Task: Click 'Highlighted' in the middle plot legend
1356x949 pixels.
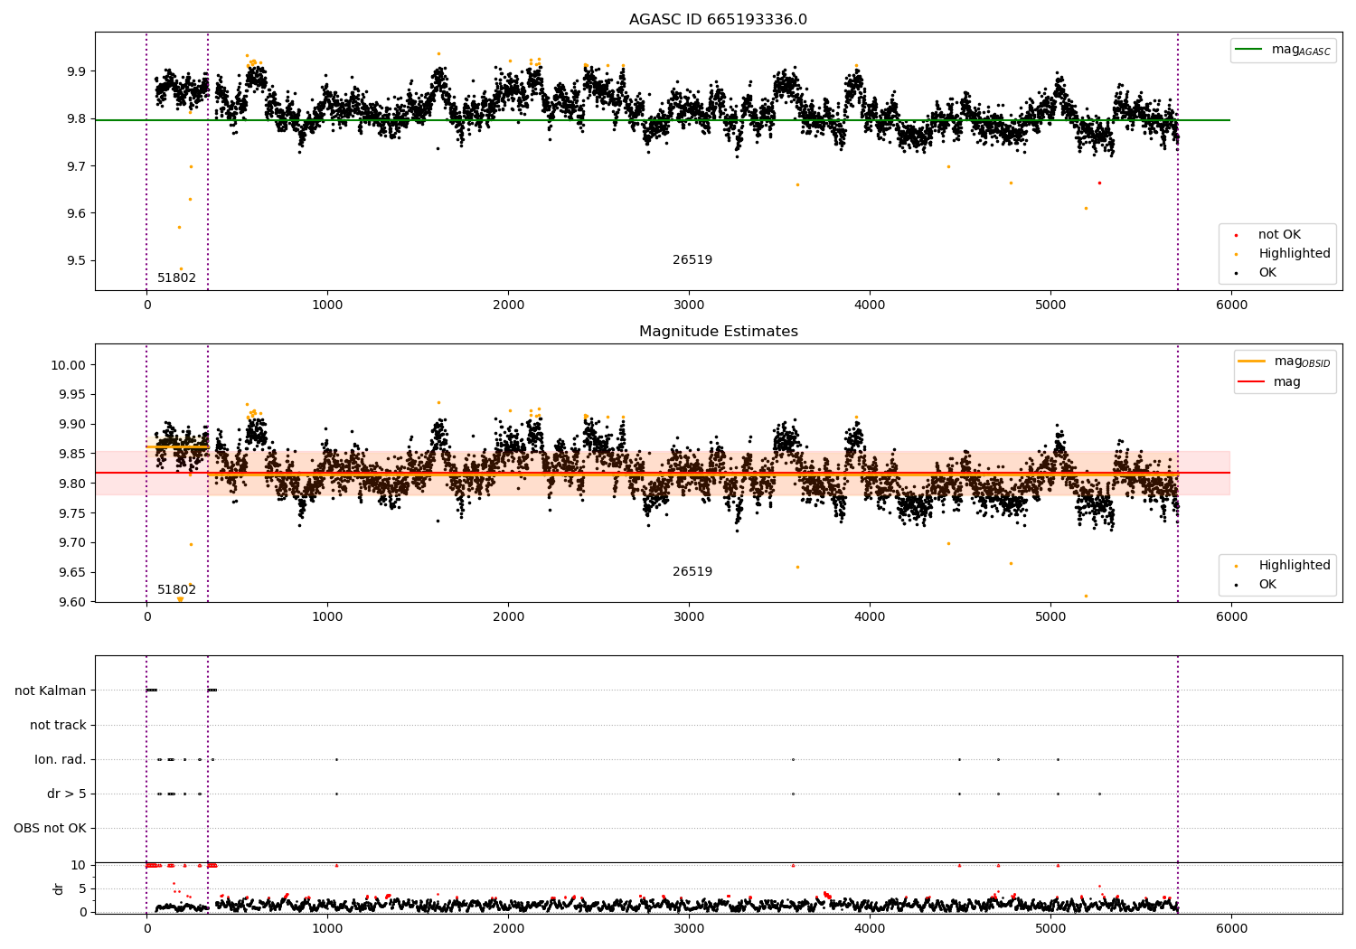Action: coord(1294,566)
